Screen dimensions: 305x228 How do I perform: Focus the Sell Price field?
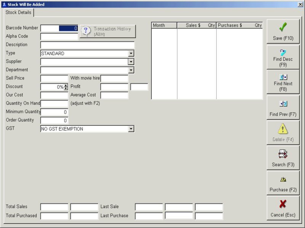click(x=54, y=78)
